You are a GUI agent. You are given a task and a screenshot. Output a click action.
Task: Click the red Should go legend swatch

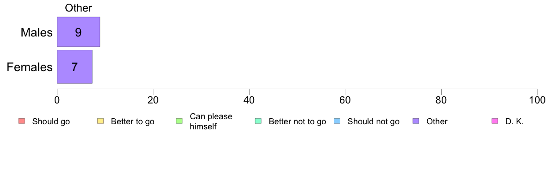(21, 121)
